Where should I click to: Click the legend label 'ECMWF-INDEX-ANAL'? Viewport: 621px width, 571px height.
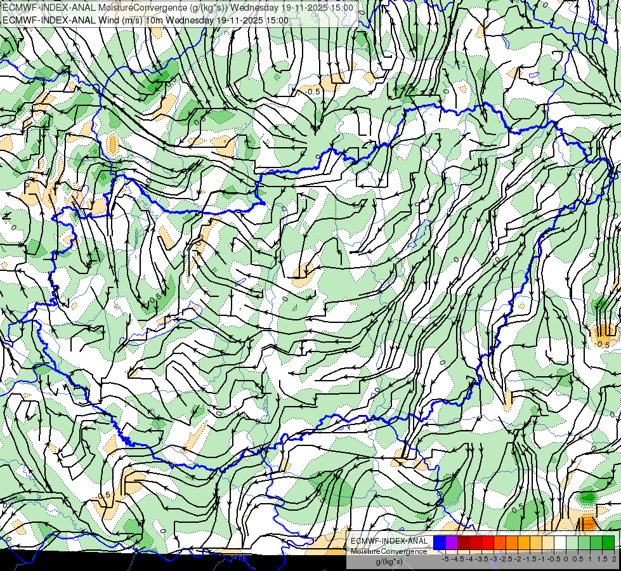(389, 541)
